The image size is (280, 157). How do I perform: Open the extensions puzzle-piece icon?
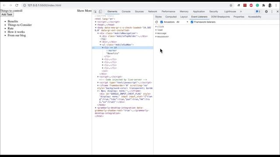coord(263,5)
